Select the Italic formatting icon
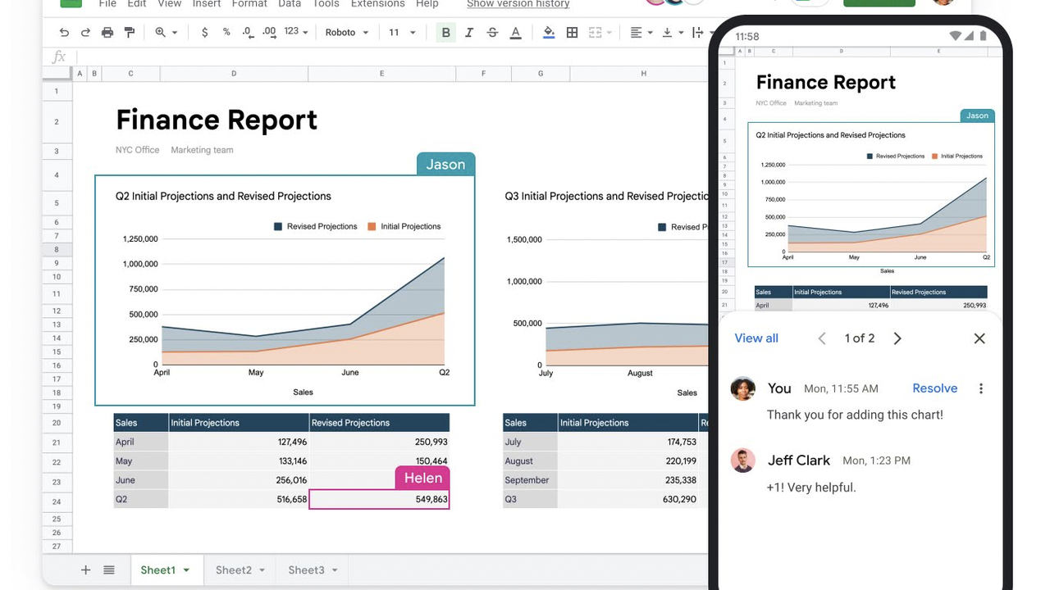This screenshot has height=590, width=1050. pos(468,32)
